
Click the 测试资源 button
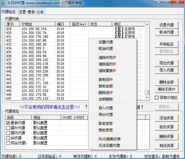tap(166, 146)
